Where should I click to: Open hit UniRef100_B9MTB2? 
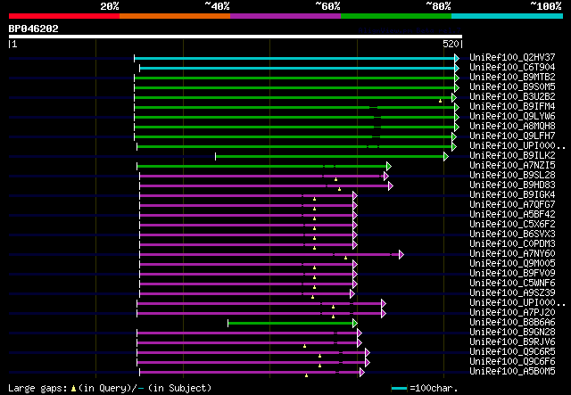tap(512, 77)
